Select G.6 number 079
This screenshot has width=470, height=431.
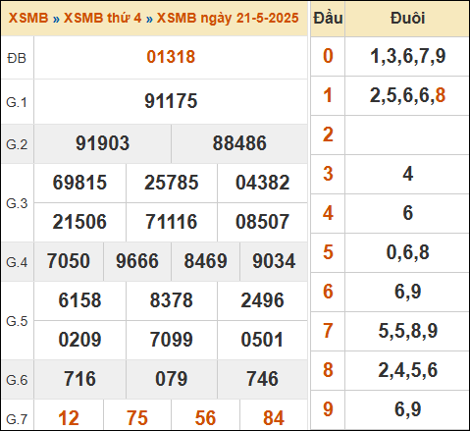(x=171, y=379)
